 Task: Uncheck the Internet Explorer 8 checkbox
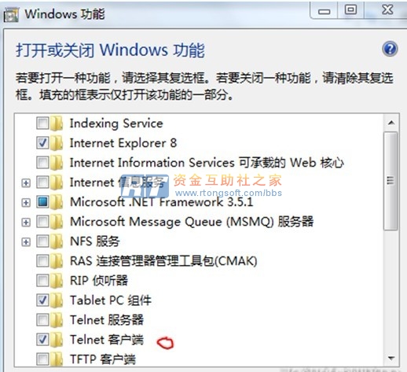point(42,143)
